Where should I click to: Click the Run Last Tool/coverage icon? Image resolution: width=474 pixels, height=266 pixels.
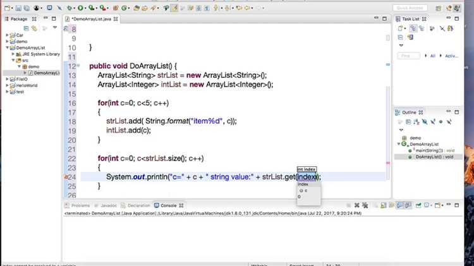pos(91,8)
